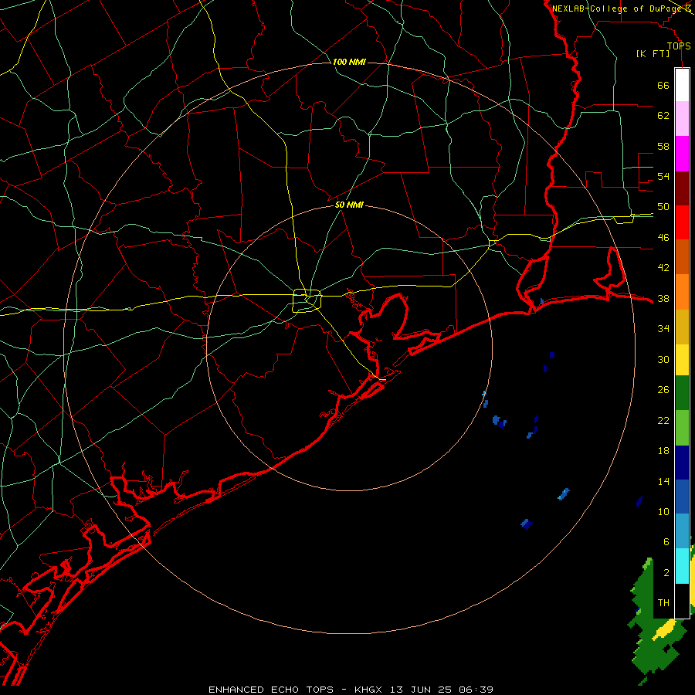Click the yellow Houston beltway loop at radar center
Viewport: 695px width, 695px height.
pos(307,301)
